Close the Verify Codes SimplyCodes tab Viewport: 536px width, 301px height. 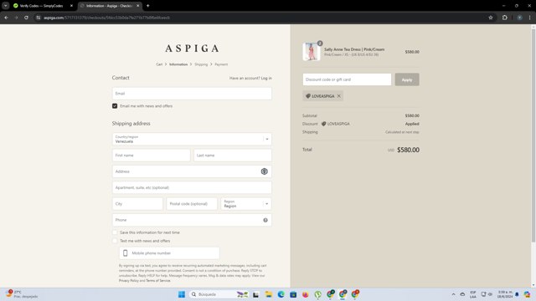[71, 6]
